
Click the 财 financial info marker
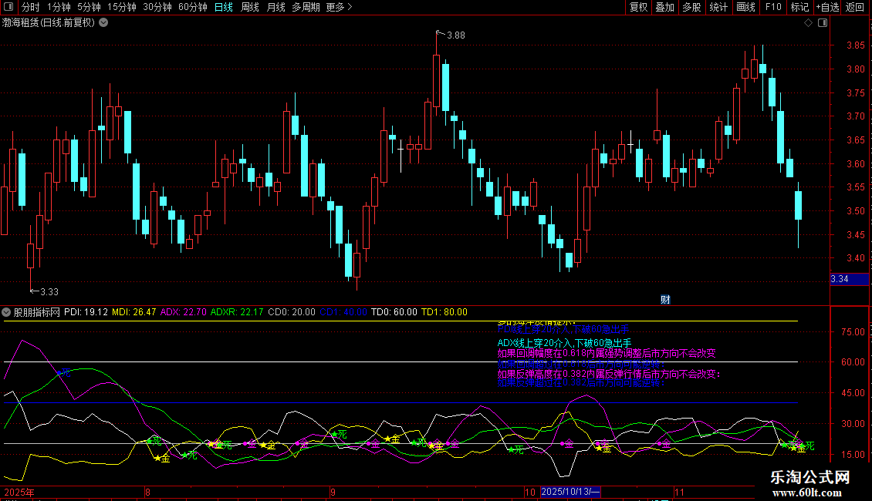click(x=665, y=299)
